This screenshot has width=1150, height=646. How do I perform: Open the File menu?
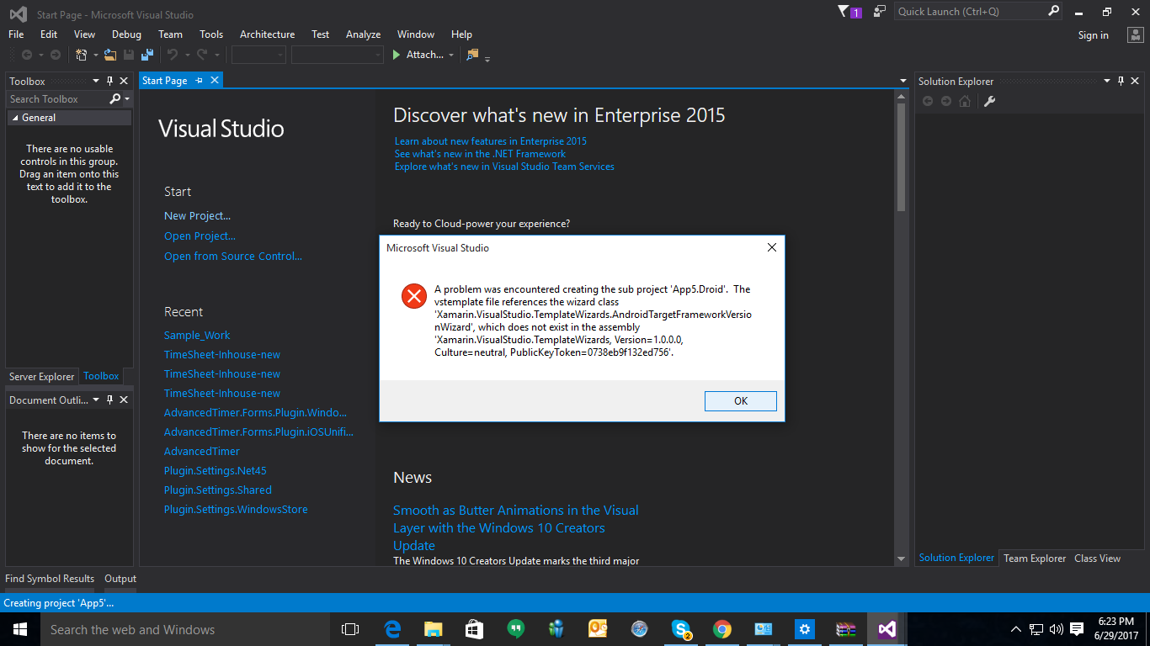pyautogui.click(x=16, y=34)
